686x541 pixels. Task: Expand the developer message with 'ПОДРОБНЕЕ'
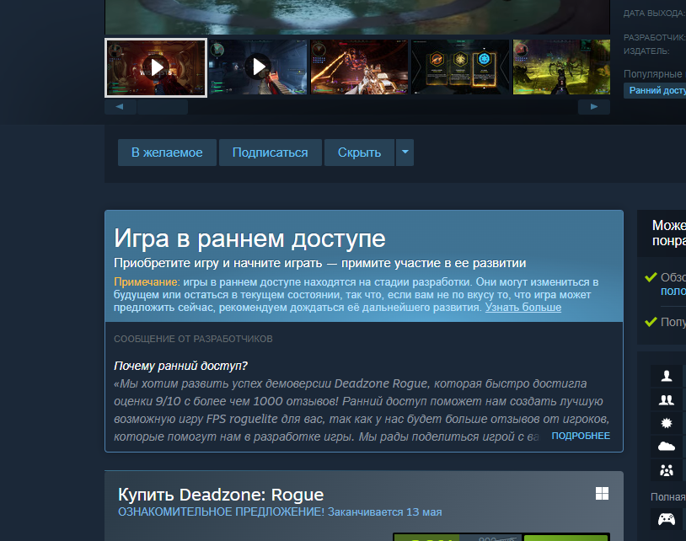(581, 436)
